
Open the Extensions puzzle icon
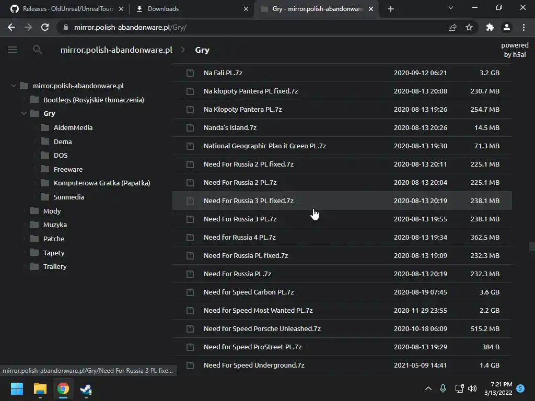coord(490,27)
